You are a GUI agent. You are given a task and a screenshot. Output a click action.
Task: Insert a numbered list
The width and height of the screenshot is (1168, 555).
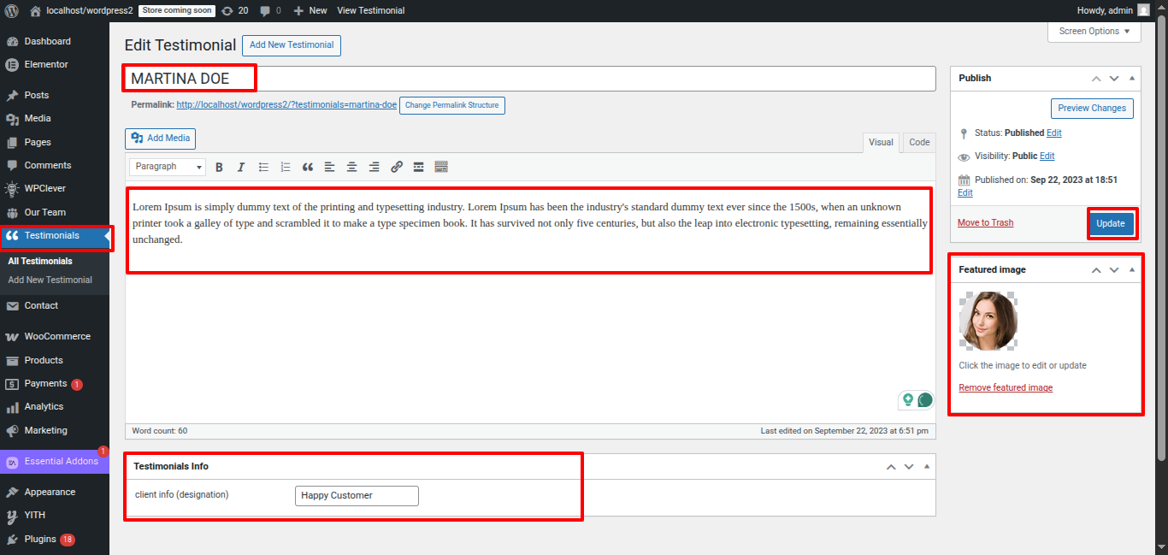(286, 167)
